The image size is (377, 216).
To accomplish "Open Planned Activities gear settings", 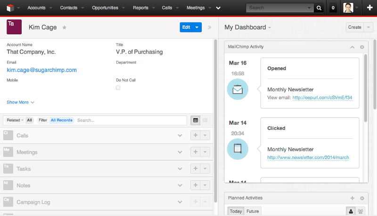I will pyautogui.click(x=362, y=198).
